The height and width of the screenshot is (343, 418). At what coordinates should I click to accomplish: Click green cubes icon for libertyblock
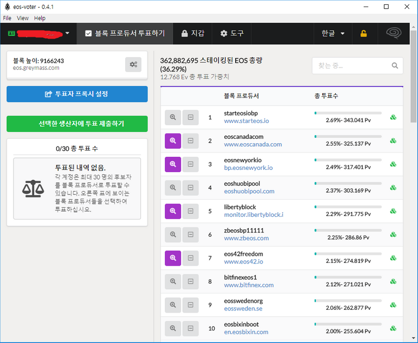pyautogui.click(x=393, y=211)
